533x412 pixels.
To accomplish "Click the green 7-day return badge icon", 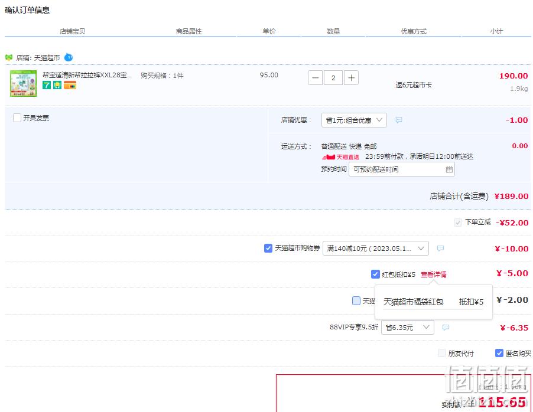I will click(x=47, y=85).
